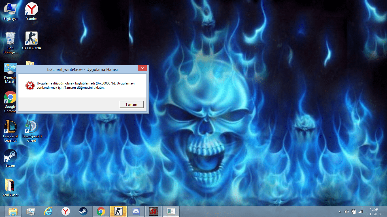
Task: Switch to Chrome in the taskbar
Action: [101, 211]
